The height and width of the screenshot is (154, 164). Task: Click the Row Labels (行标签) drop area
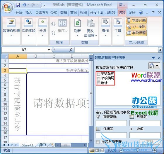coord(111,135)
